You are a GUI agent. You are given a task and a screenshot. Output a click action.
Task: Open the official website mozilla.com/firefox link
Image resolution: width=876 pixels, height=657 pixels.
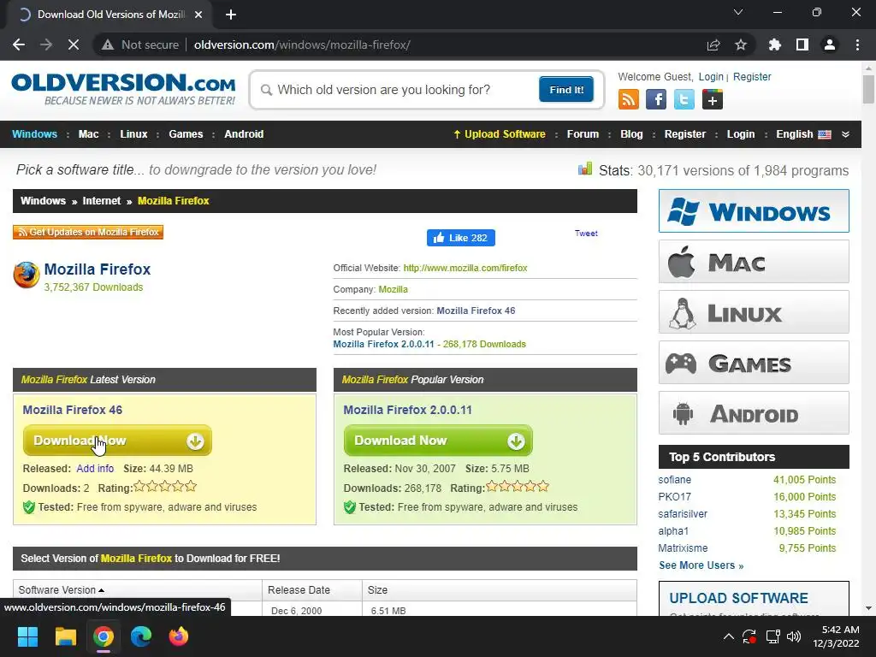pos(465,268)
